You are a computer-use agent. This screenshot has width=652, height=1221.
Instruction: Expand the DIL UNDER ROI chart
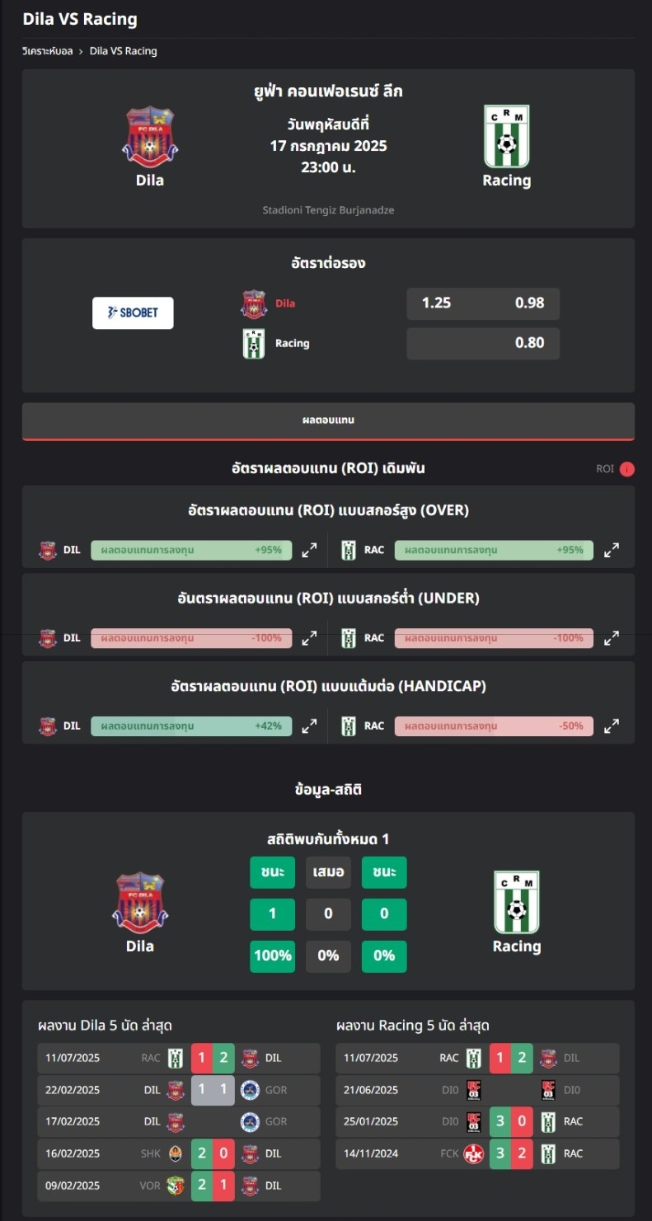309,638
